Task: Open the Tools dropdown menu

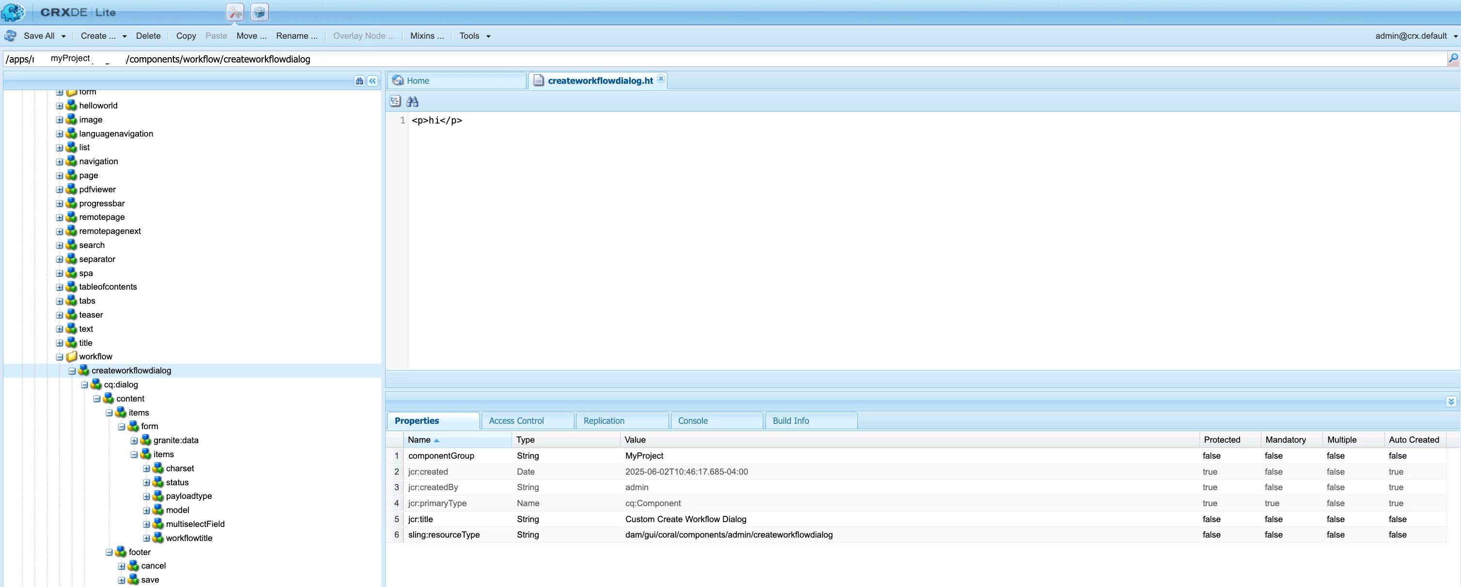Action: (x=474, y=36)
